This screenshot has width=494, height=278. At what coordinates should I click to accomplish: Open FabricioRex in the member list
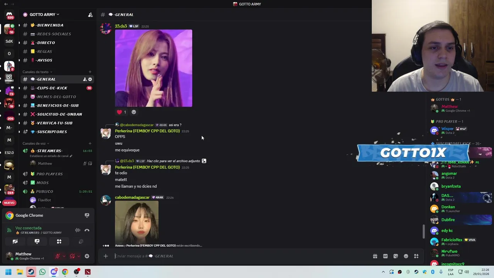point(461,242)
